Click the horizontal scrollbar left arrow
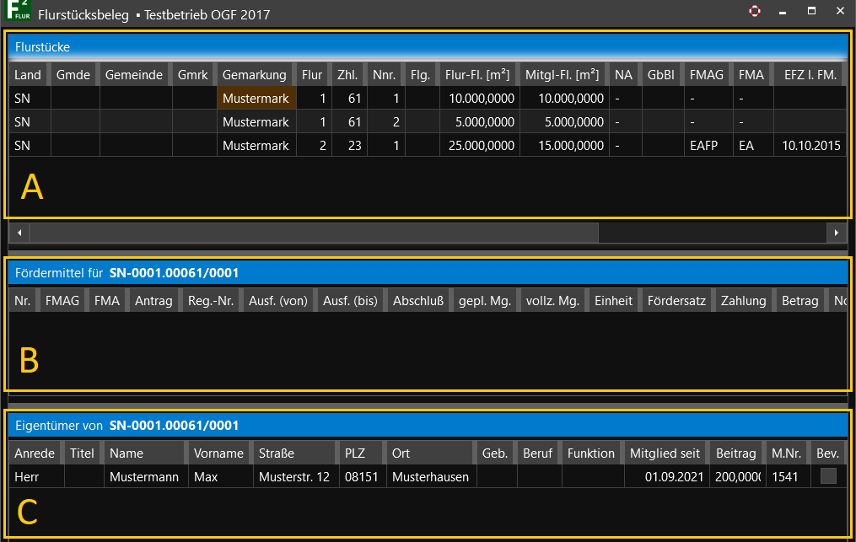 pos(19,232)
